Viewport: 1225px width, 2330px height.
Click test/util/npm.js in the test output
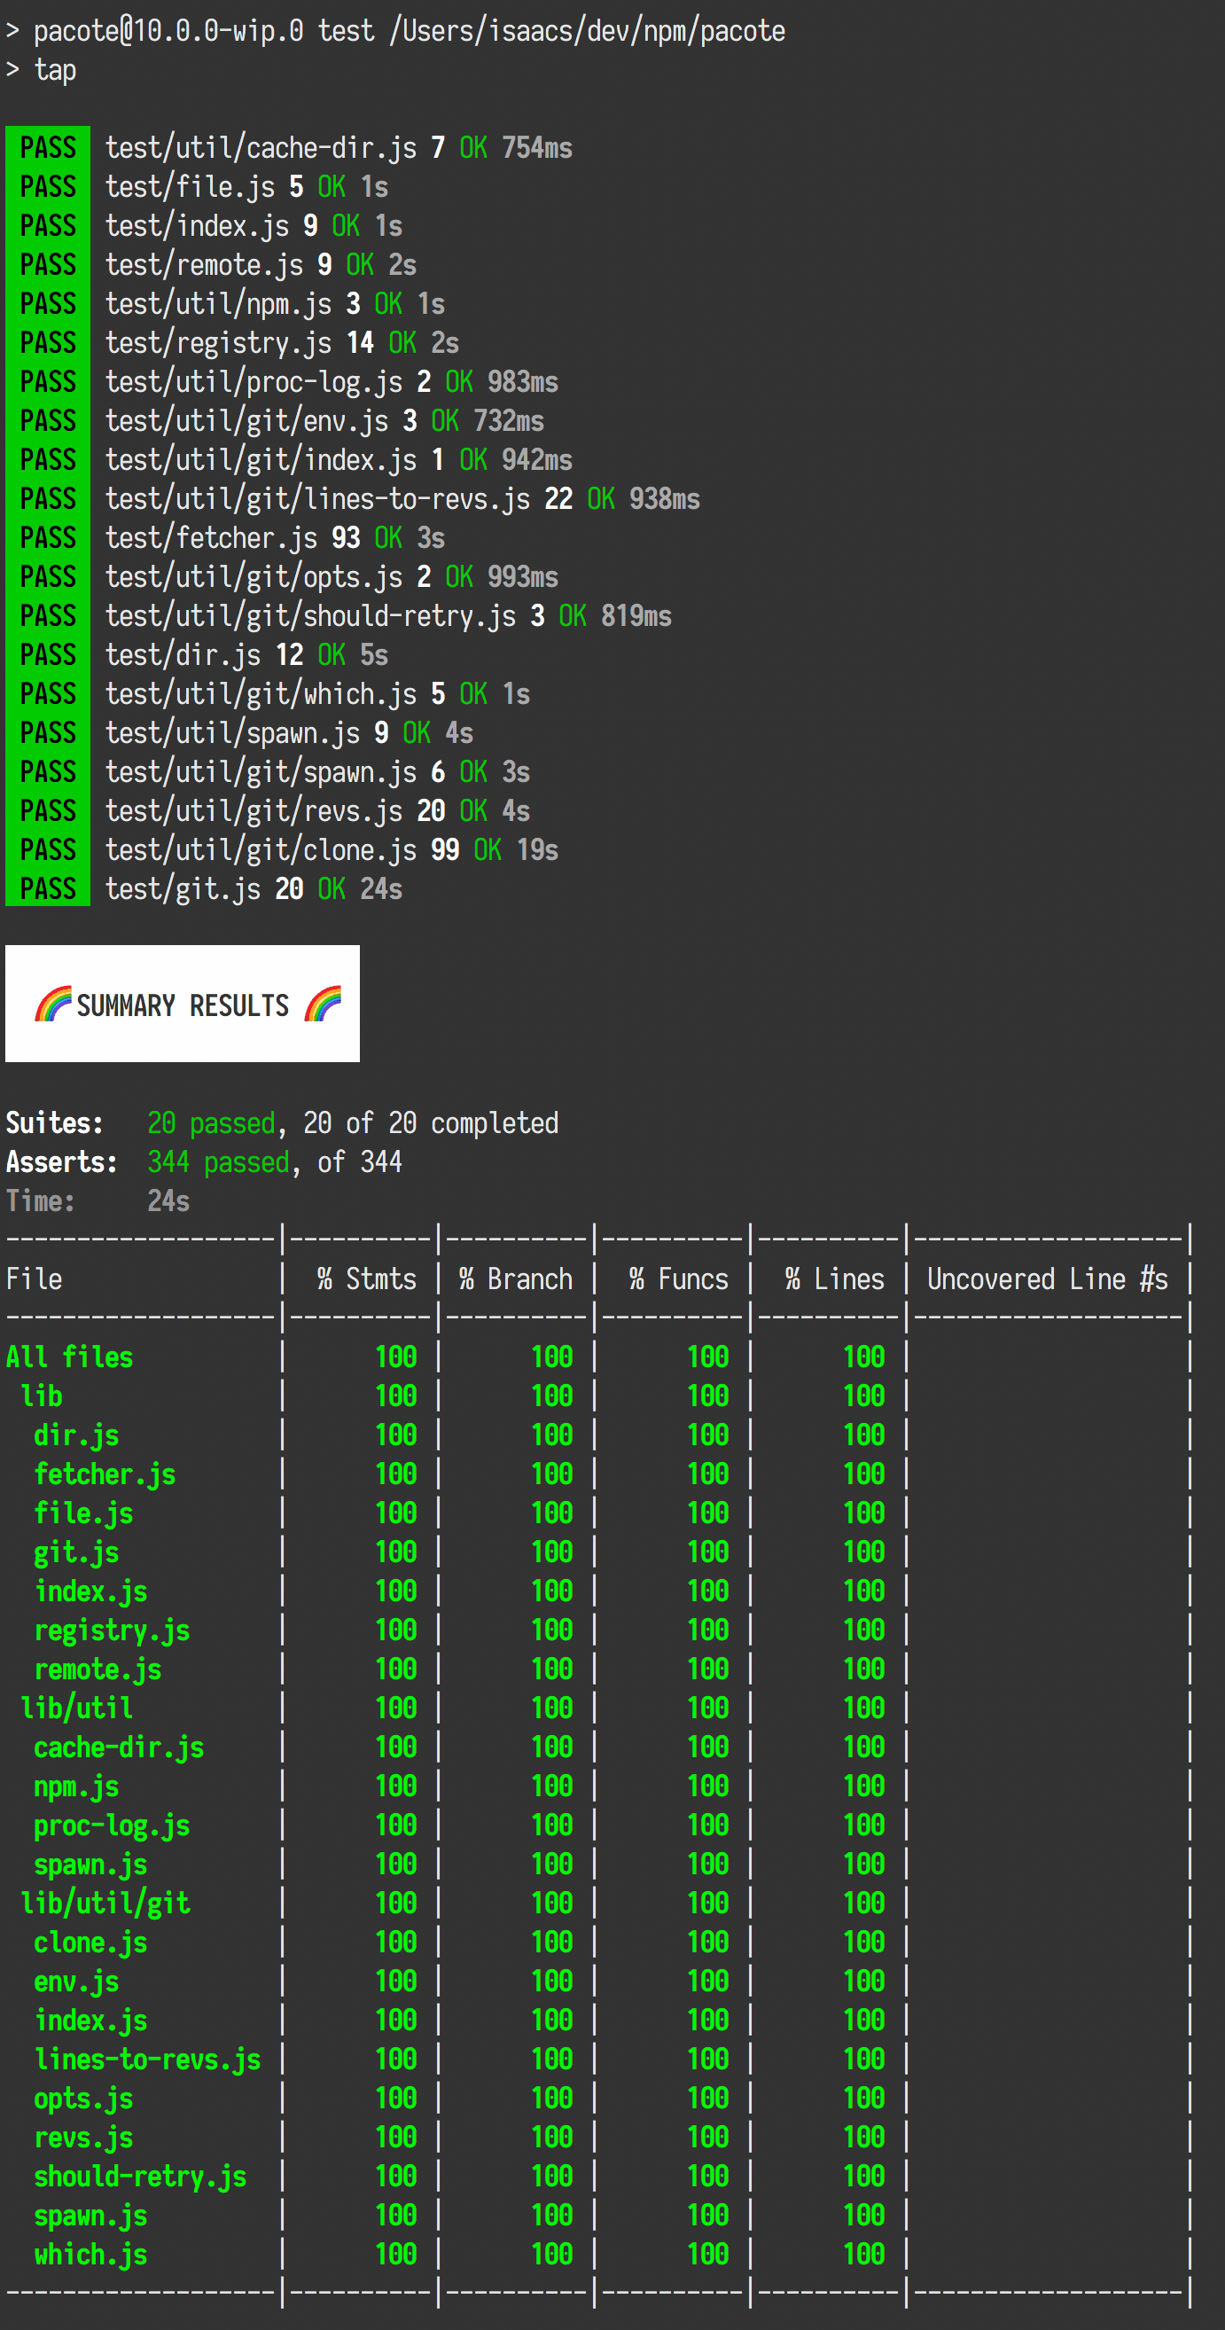click(x=219, y=304)
